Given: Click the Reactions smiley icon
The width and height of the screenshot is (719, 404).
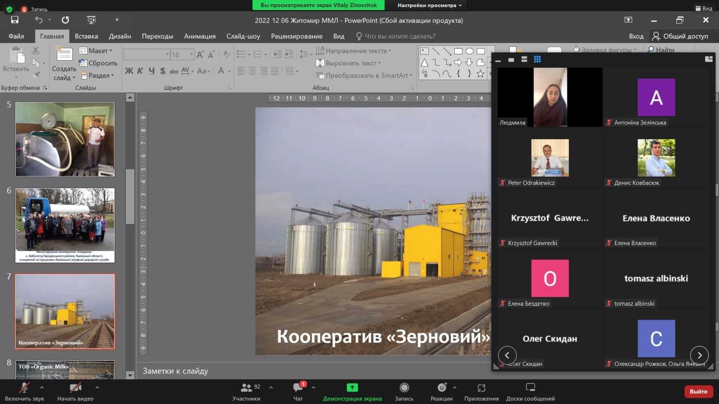Looking at the screenshot, I should click(x=442, y=388).
